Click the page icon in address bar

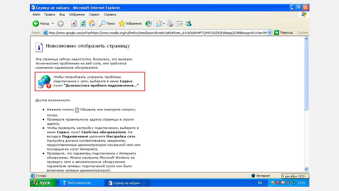pos(46,33)
